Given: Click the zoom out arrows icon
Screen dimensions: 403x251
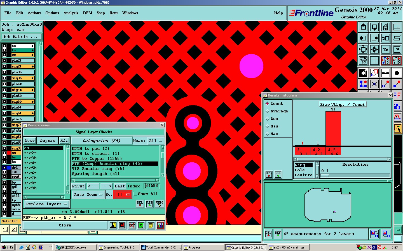Looking at the screenshot, I should point(374,49).
